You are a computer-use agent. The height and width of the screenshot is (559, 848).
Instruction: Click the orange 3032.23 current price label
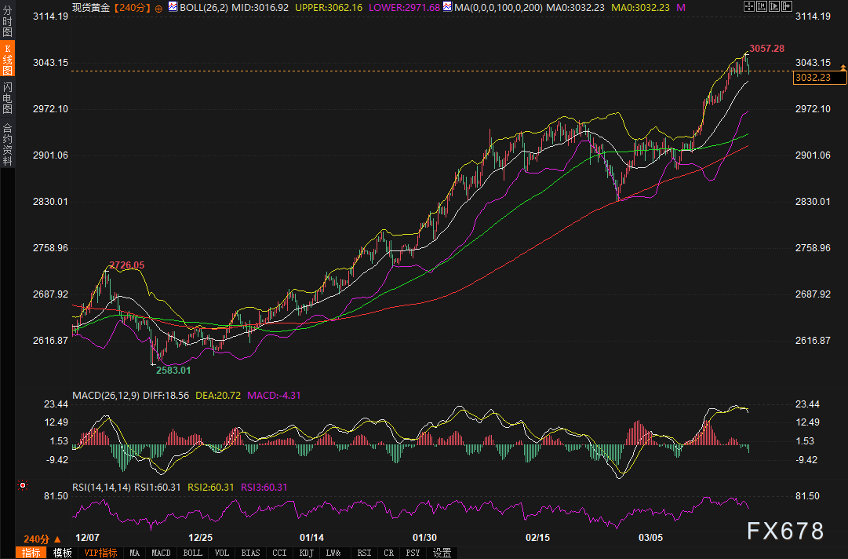point(818,77)
